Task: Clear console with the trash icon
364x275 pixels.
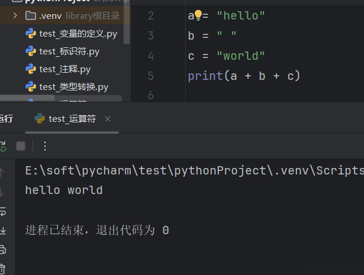Action: (x=2, y=268)
